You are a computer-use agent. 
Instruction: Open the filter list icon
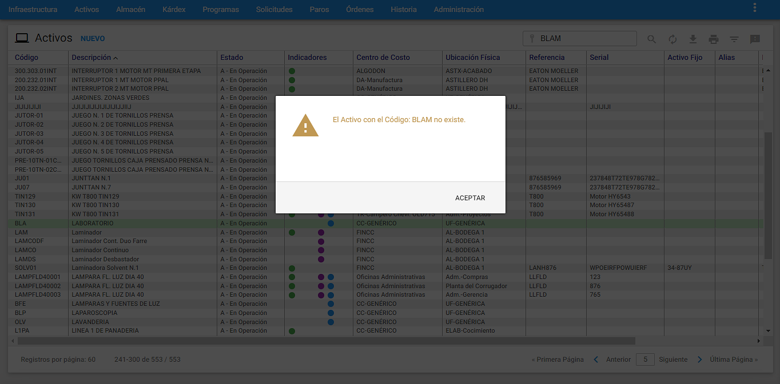(734, 39)
